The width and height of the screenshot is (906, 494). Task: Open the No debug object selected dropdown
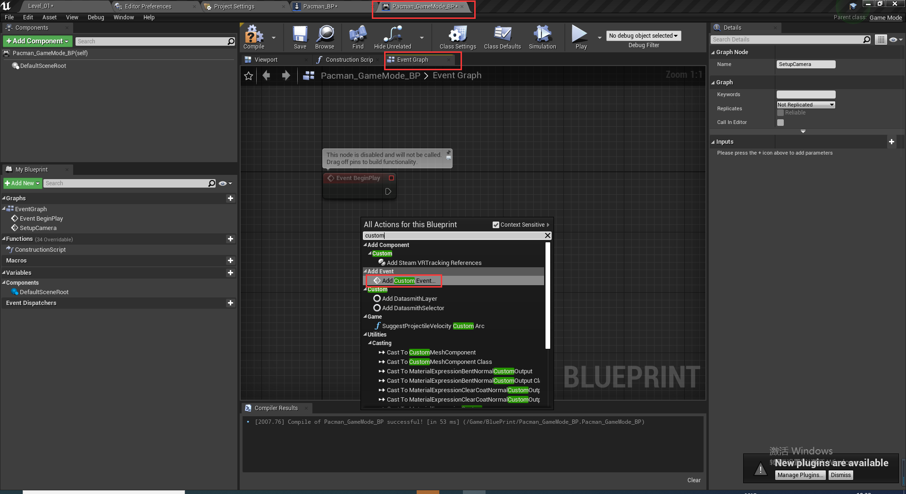643,35
